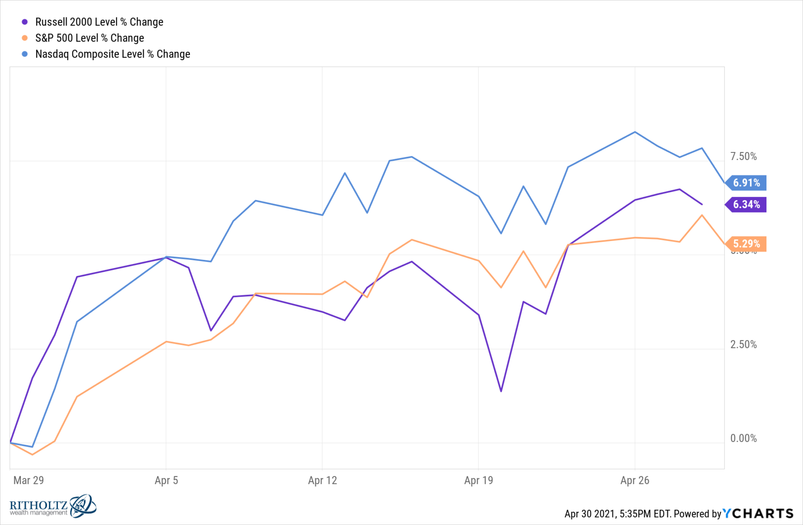Click the Apr 26 date axis label
Viewport: 803px width, 525px height.
634,480
